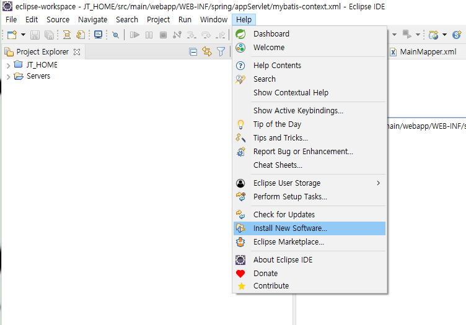Viewport: 466px width, 325px height.
Task: Open dropdown arrow beside the globe icon
Action: point(444,35)
